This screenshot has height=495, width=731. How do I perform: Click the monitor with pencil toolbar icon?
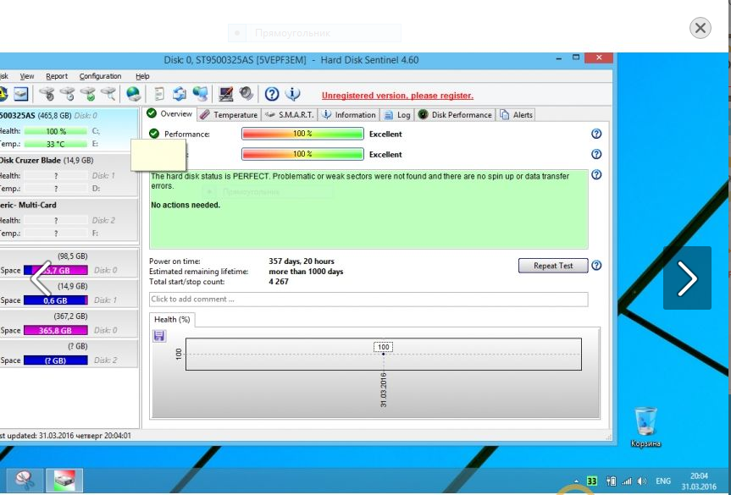225,94
